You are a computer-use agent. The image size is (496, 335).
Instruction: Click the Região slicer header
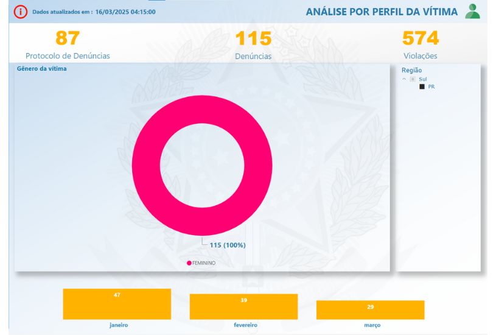coord(411,70)
